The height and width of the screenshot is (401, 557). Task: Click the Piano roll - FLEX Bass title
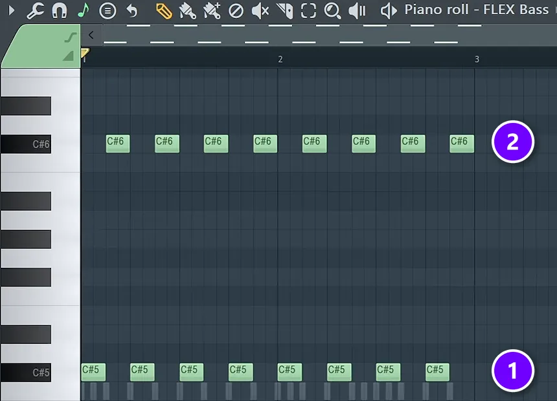tap(476, 10)
